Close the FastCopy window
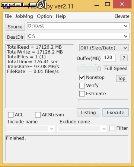This screenshot has height=167, width=134. point(122,4)
